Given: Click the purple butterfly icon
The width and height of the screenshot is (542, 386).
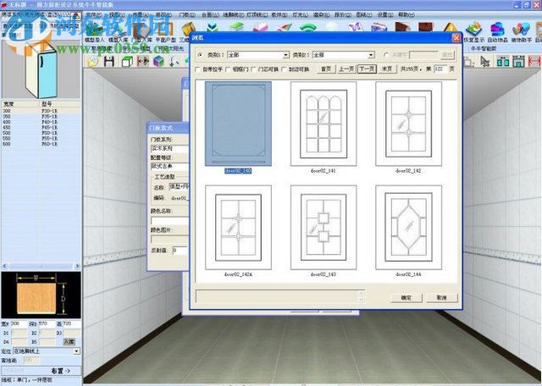Looking at the screenshot, I should click(356, 27).
